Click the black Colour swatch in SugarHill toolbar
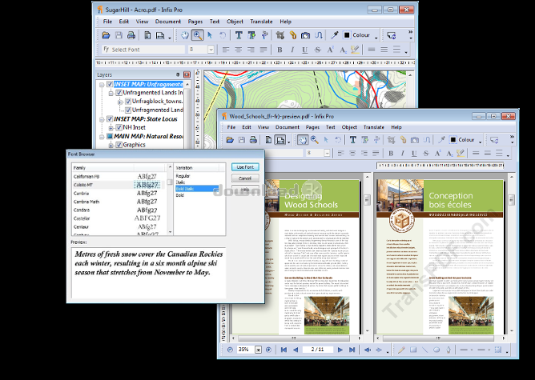The image size is (535, 380). pos(347,35)
